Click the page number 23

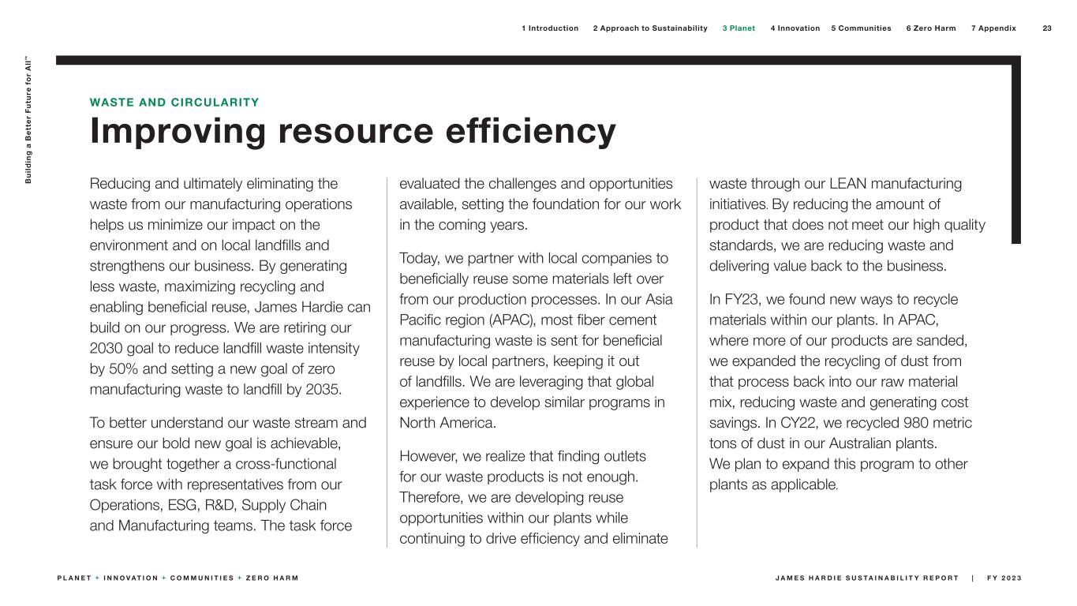(1047, 28)
